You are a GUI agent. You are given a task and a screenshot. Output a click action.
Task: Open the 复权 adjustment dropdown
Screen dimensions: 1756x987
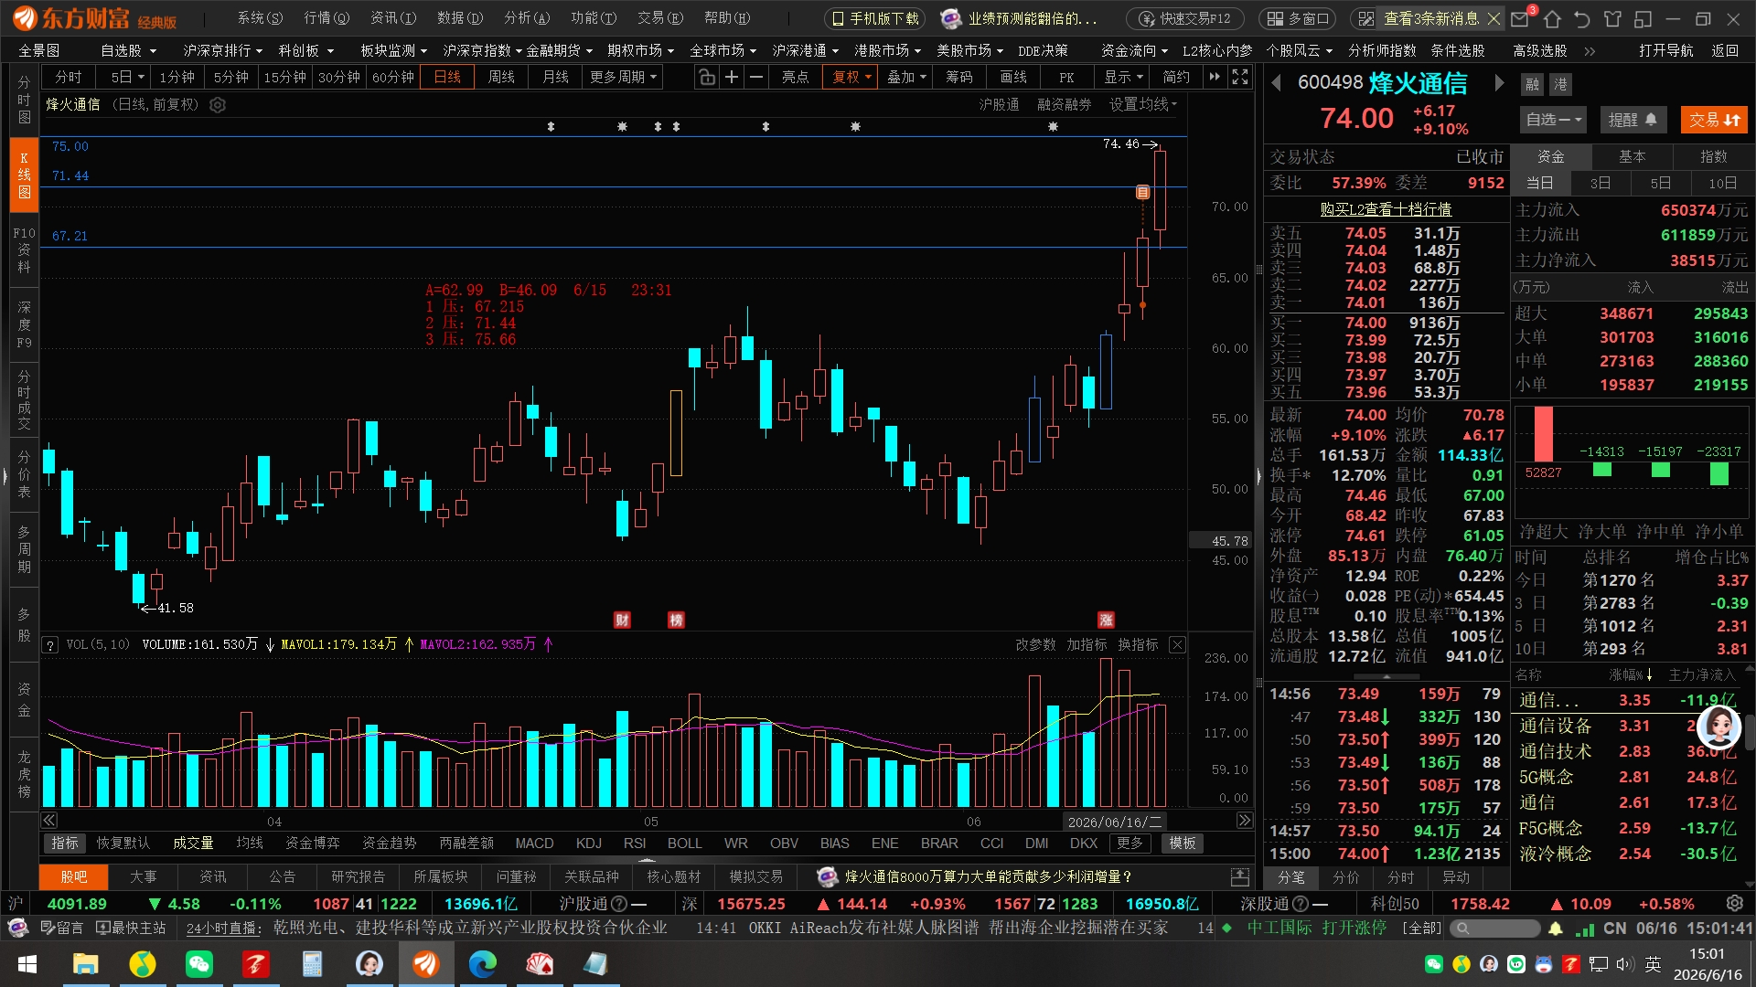[851, 78]
